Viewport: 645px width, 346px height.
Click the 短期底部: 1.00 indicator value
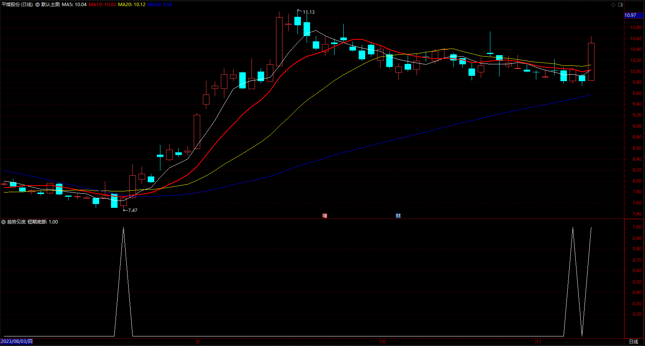(43, 222)
